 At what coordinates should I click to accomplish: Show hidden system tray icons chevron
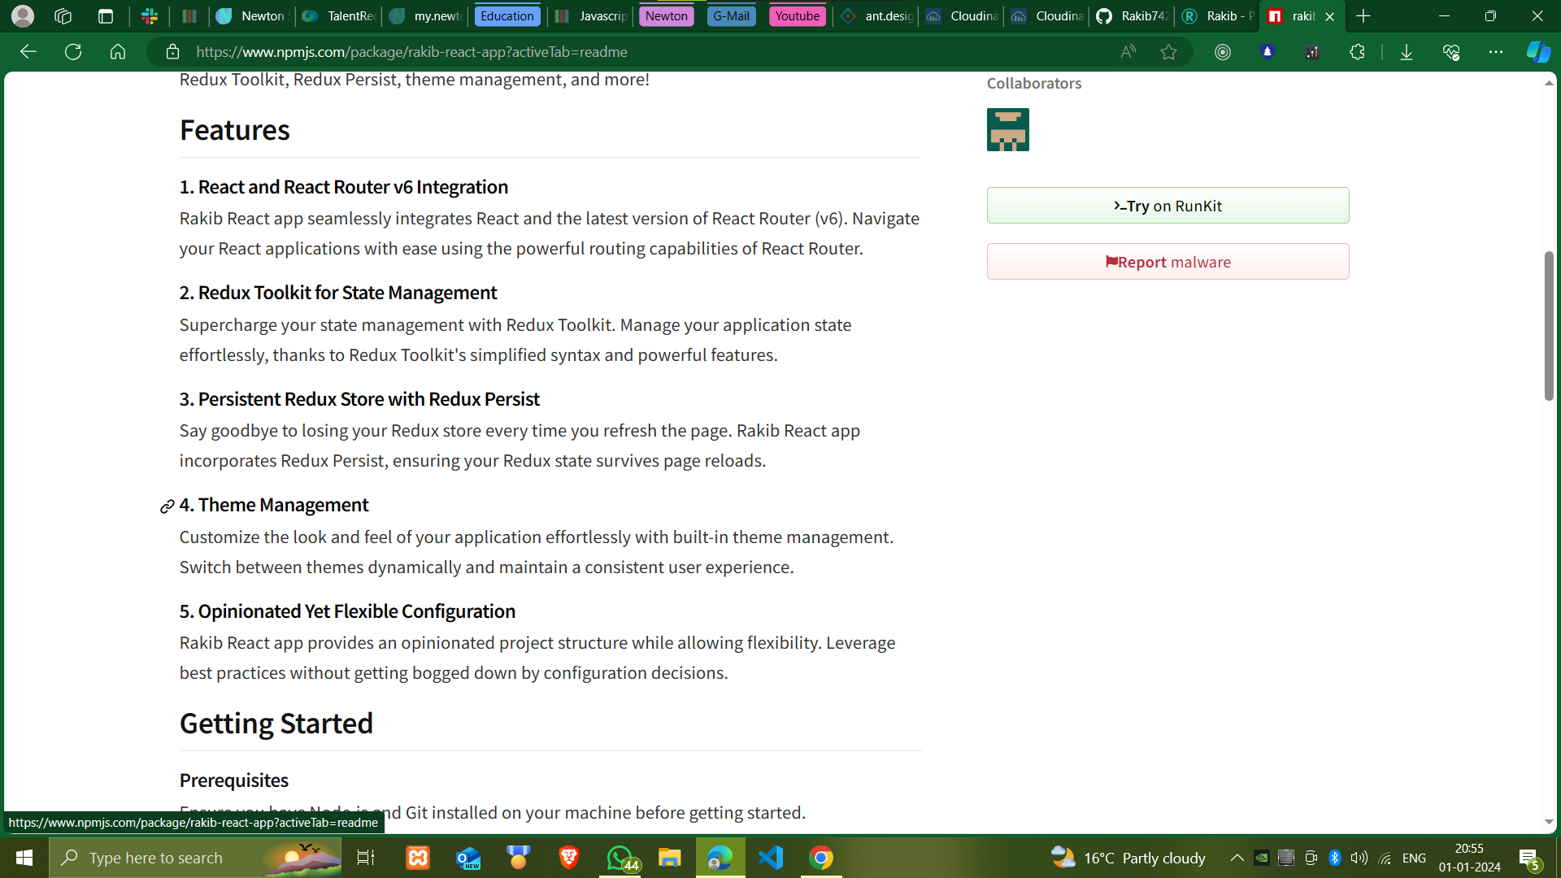pos(1237,858)
